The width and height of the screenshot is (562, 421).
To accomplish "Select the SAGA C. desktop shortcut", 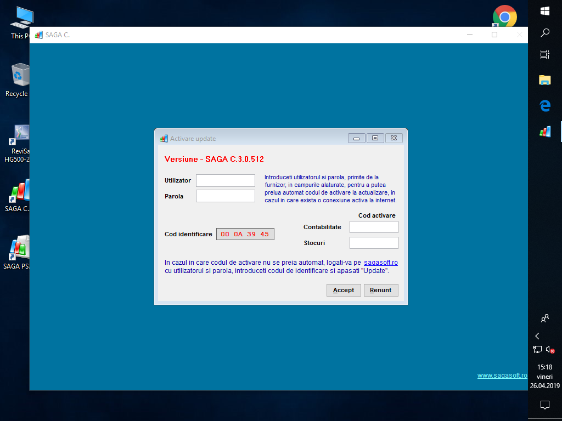I will [18, 195].
